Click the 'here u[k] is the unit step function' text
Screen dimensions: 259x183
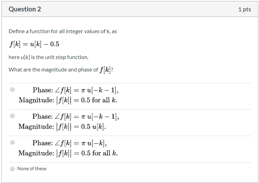(49, 57)
